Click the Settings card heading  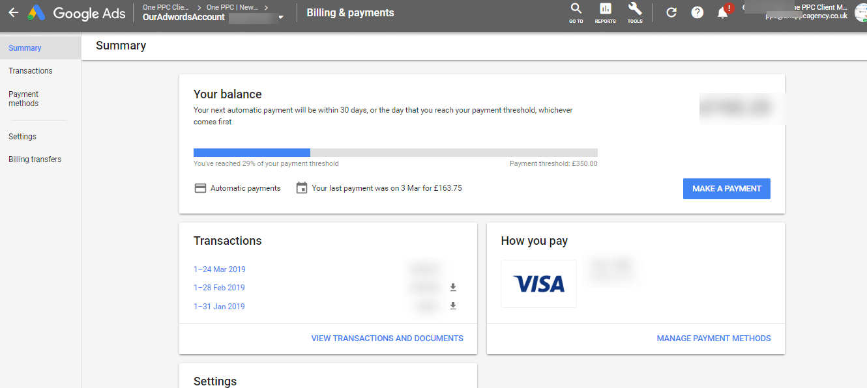[215, 381]
